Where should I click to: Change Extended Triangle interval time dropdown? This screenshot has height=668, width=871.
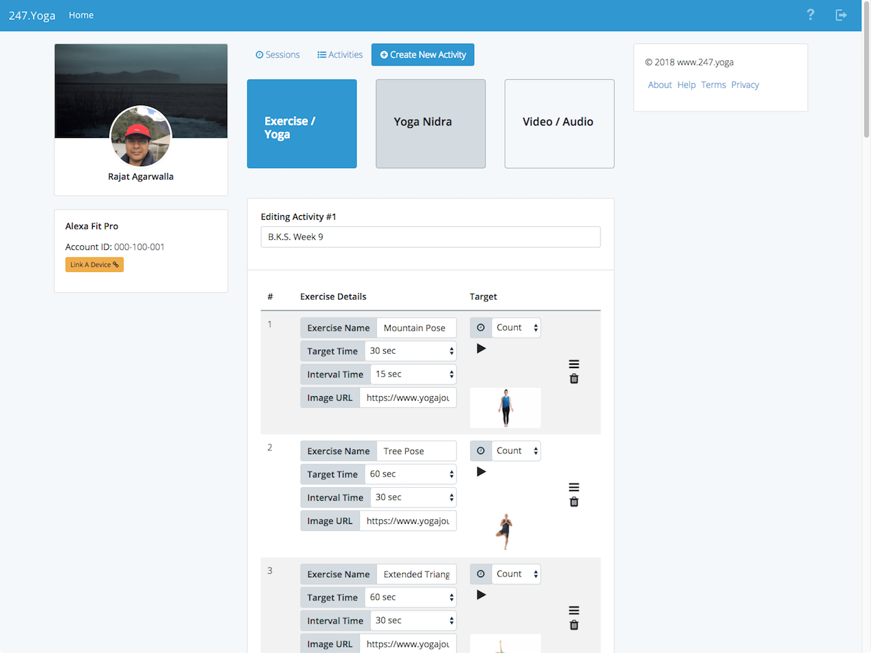click(x=413, y=620)
